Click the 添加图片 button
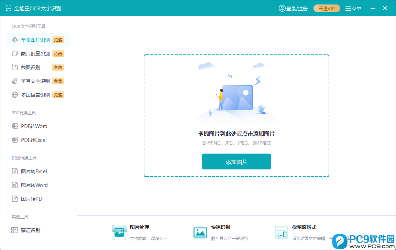Image resolution: width=396 pixels, height=250 pixels. tap(236, 162)
